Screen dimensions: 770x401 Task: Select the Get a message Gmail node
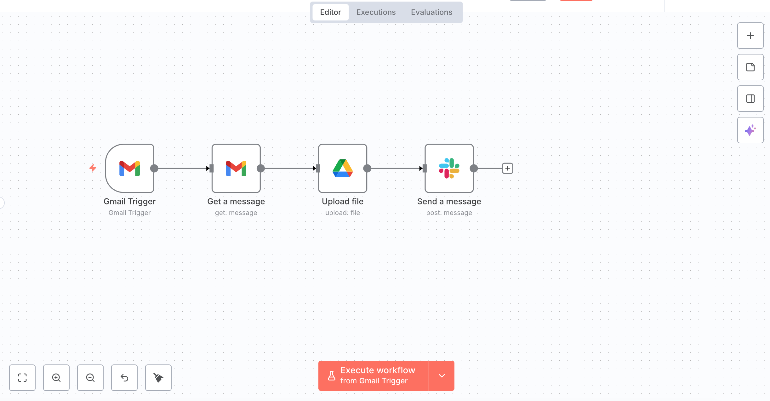(x=236, y=168)
